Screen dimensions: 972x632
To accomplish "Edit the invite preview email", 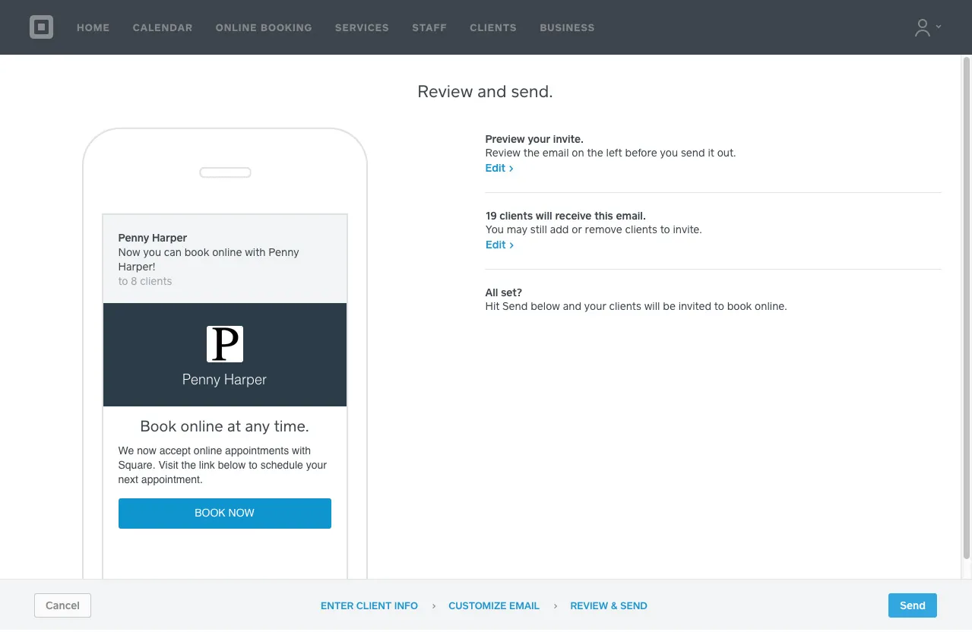I will [499, 169].
